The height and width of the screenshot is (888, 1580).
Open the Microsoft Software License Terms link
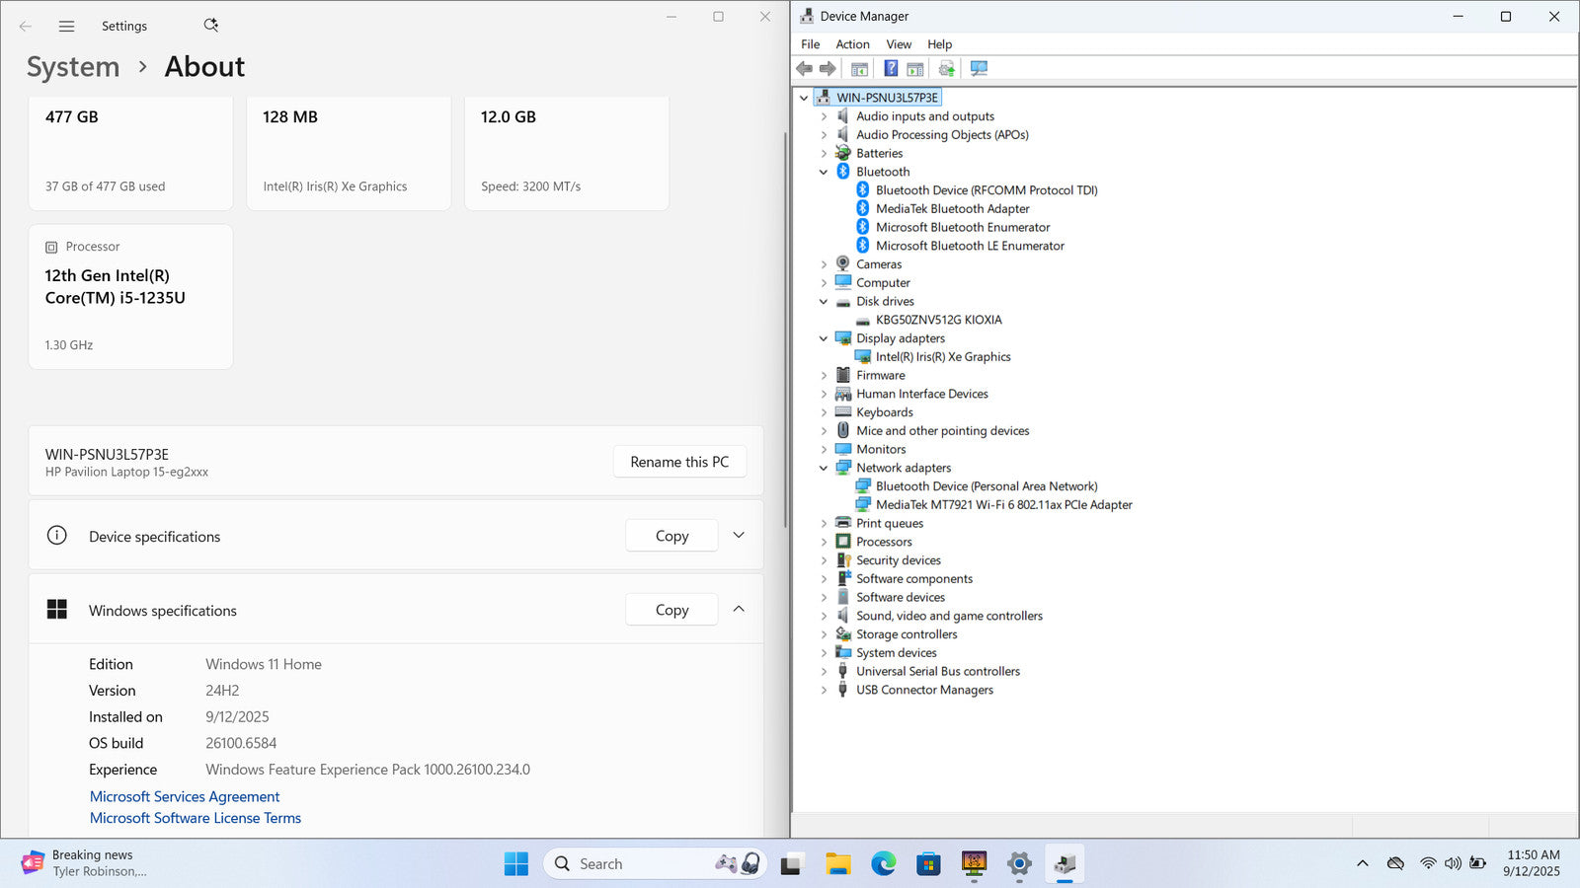coord(196,818)
